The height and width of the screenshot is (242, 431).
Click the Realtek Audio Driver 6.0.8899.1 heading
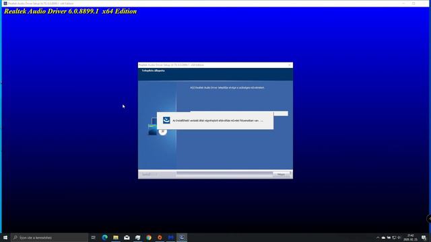click(x=70, y=11)
